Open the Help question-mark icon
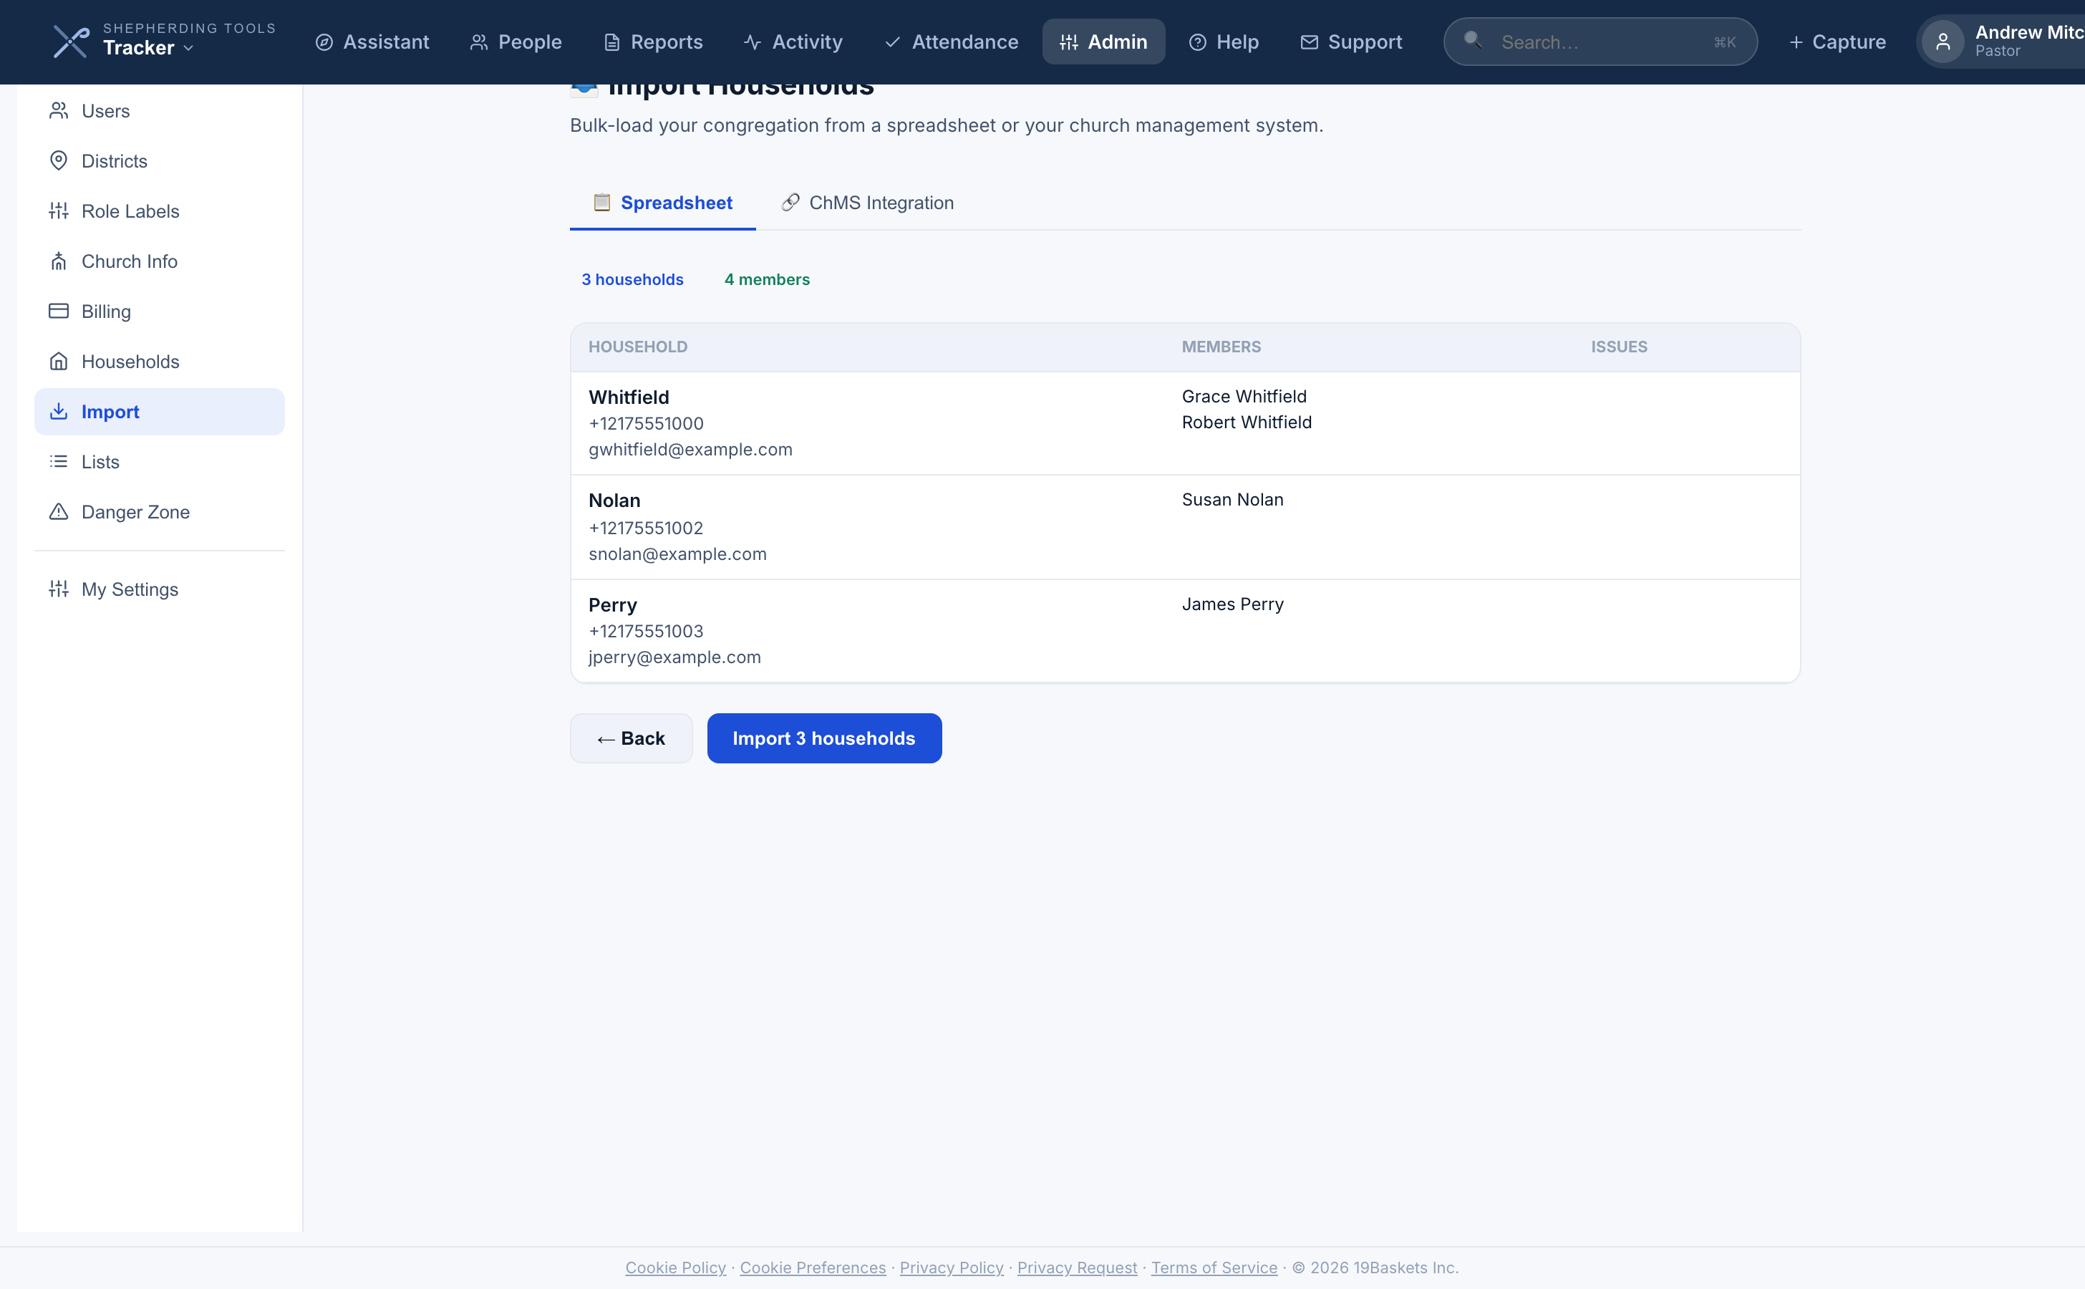 [1198, 42]
